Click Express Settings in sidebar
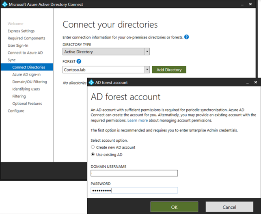Image resolution: width=261 pixels, height=214 pixels. (21, 31)
